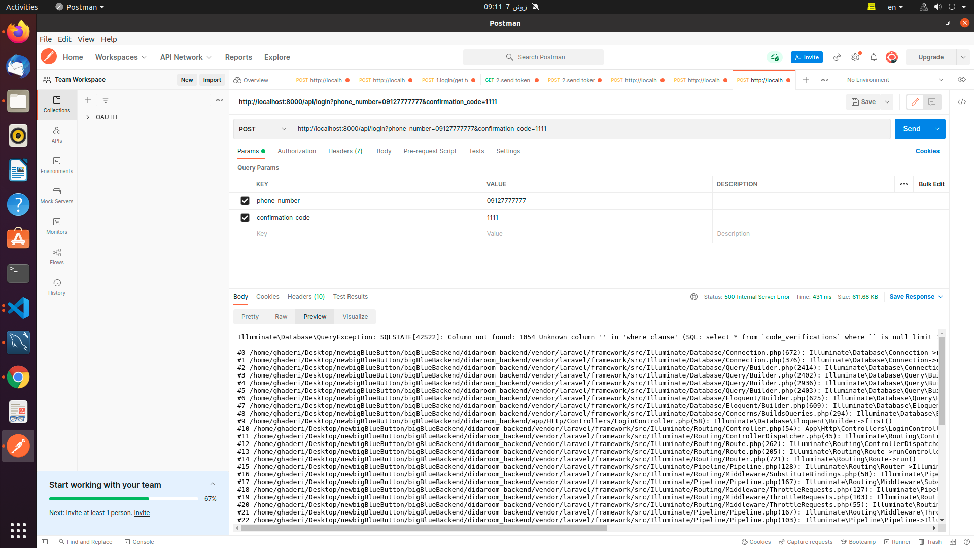
Task: Click the filter icon in collections search
Action: click(106, 100)
